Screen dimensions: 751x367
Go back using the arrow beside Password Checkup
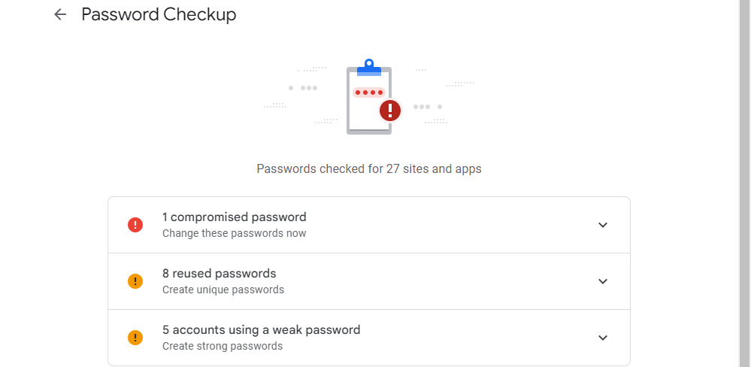60,14
